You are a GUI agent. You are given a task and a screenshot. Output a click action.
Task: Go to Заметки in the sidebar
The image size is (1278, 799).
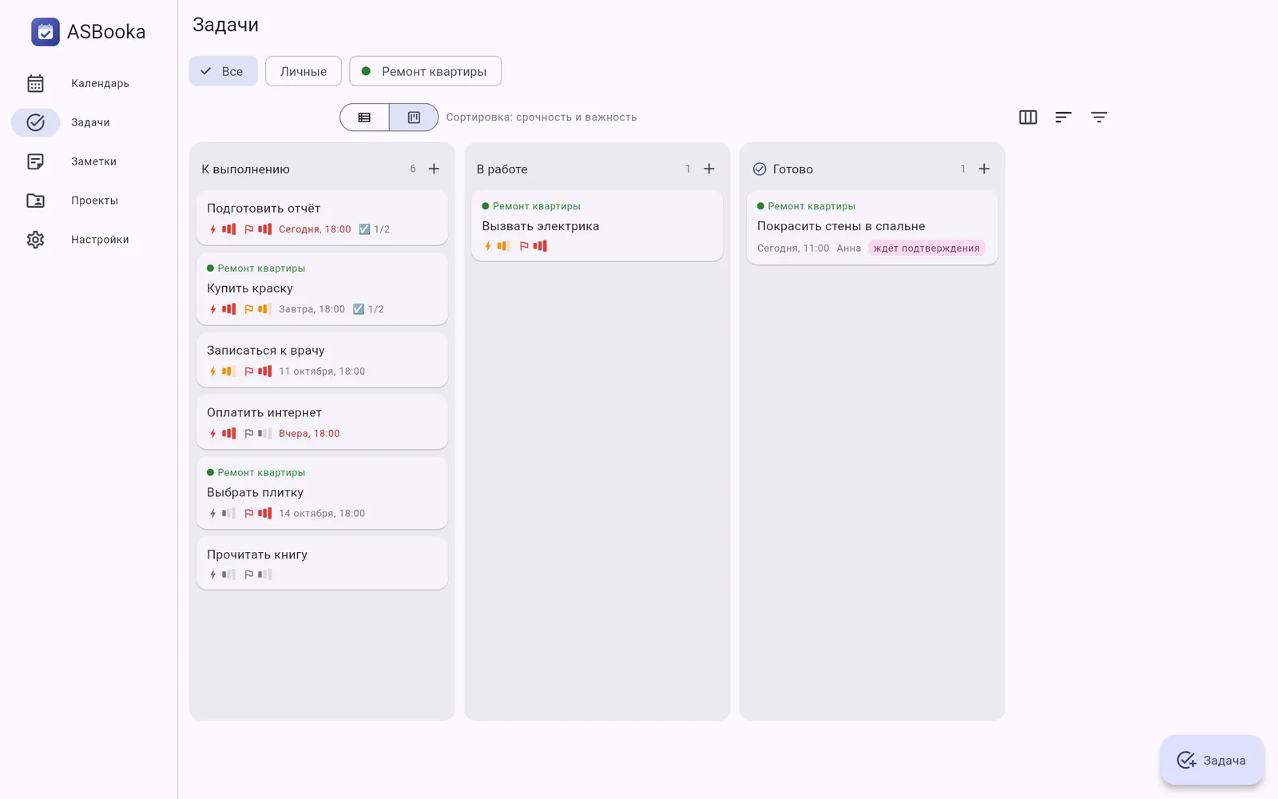(89, 161)
